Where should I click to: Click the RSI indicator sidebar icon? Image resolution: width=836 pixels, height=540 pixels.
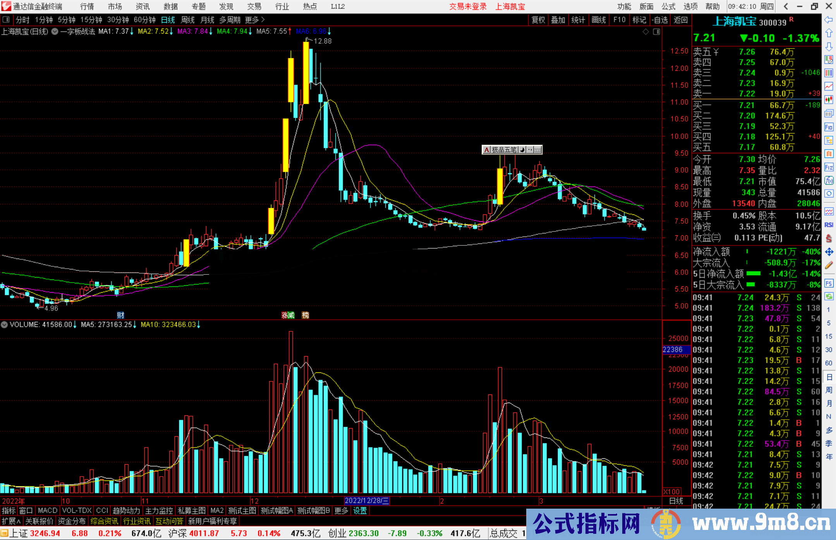(829, 225)
